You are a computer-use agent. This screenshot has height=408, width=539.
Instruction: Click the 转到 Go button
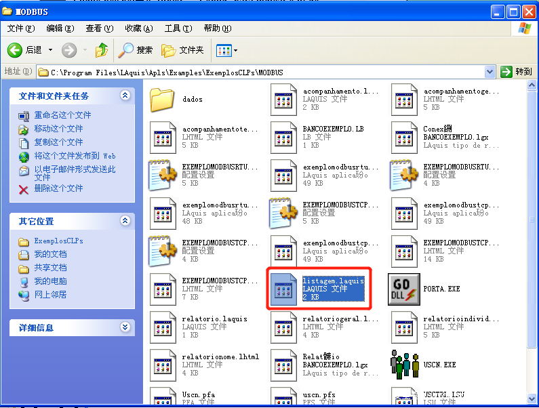tap(517, 73)
